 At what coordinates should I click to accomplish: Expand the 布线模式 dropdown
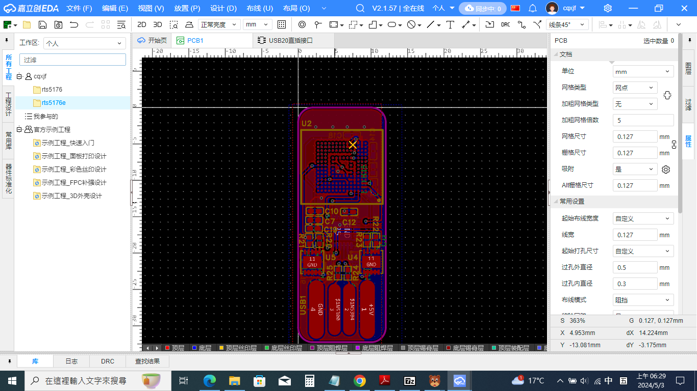tap(642, 300)
